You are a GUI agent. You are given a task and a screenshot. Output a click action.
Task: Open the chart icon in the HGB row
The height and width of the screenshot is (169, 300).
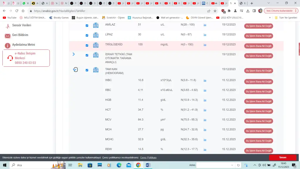[205, 100]
